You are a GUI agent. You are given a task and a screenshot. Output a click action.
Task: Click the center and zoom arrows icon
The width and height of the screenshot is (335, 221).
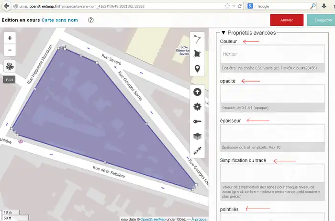(197, 150)
